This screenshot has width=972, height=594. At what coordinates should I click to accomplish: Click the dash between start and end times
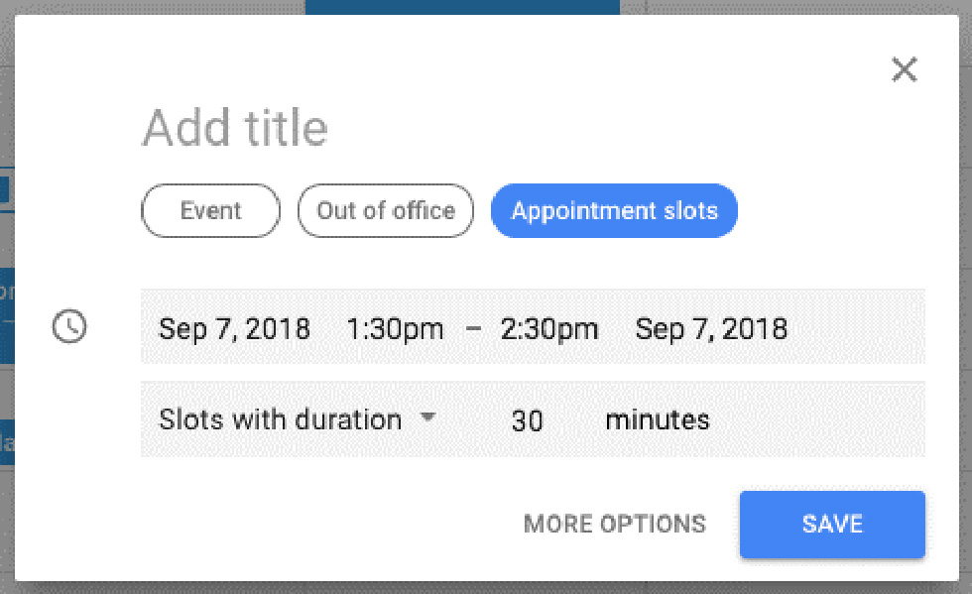pyautogui.click(x=473, y=328)
